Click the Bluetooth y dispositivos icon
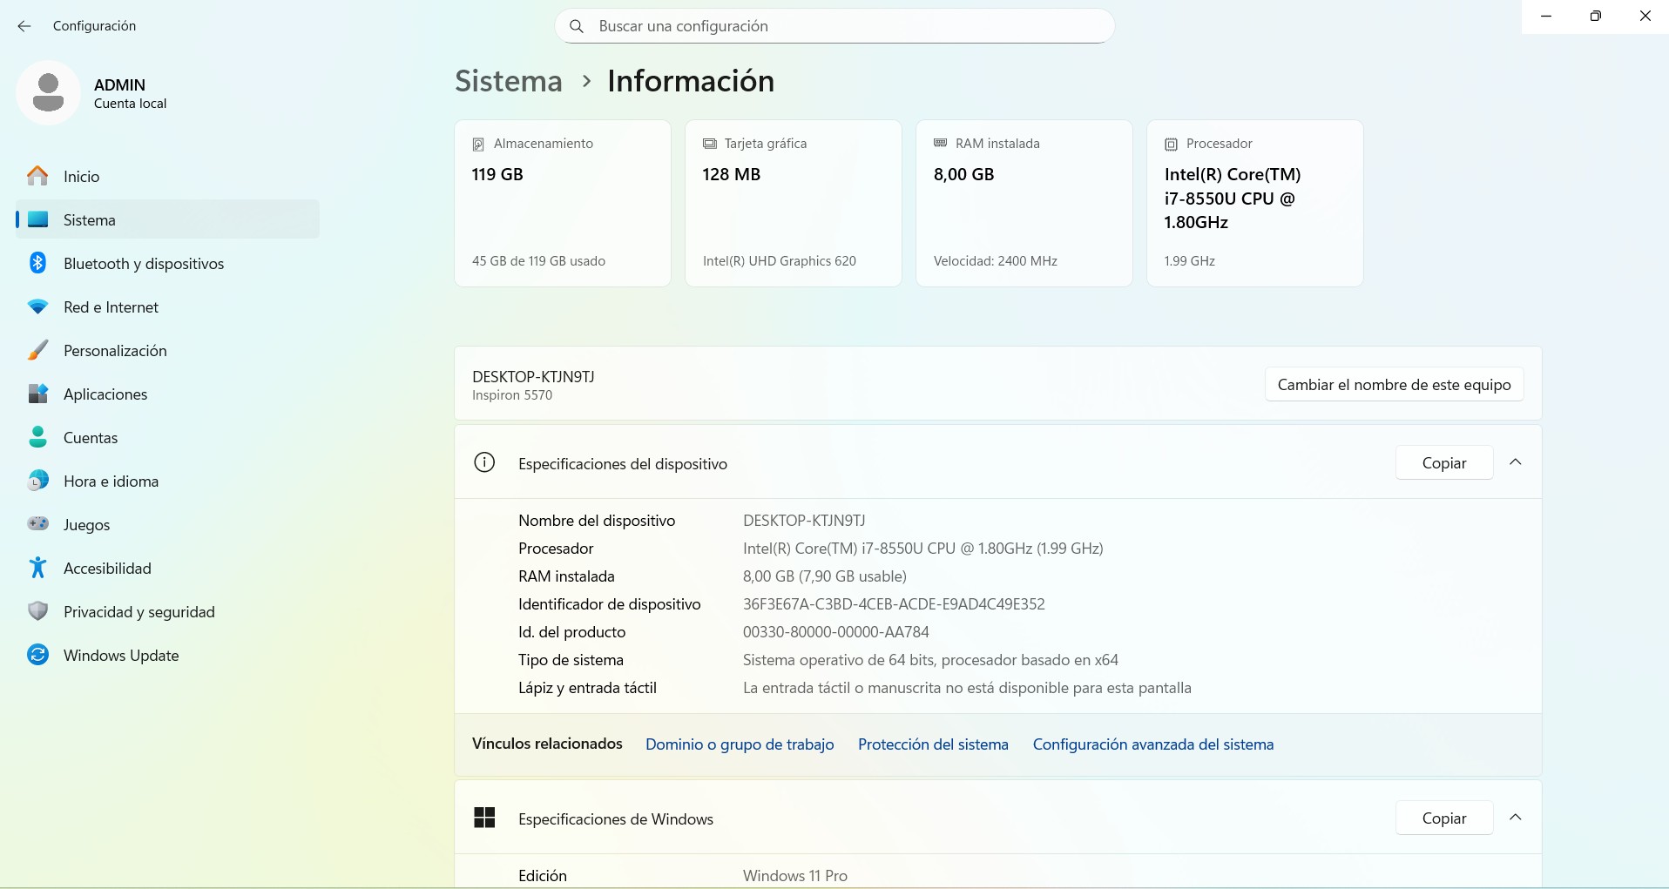Image resolution: width=1669 pixels, height=889 pixels. coord(37,263)
